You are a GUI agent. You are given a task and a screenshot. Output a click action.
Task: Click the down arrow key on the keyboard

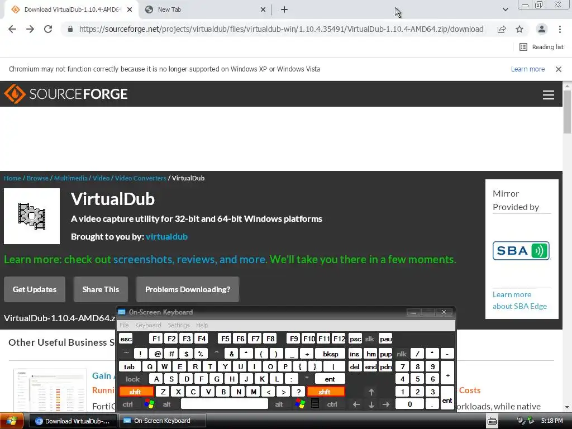pos(371,404)
